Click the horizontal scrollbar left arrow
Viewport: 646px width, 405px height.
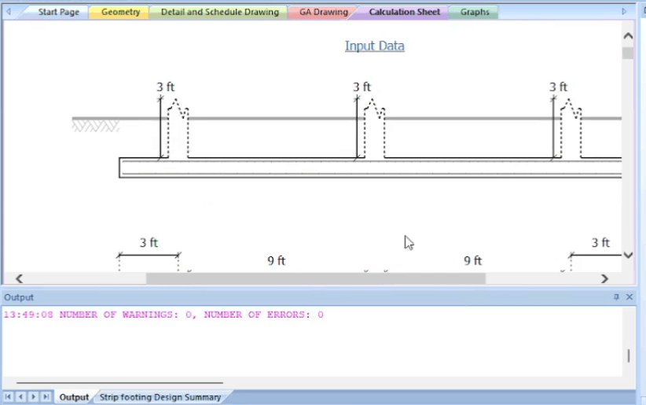click(x=19, y=278)
